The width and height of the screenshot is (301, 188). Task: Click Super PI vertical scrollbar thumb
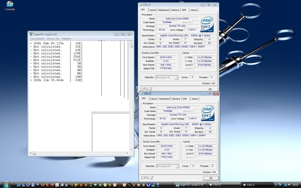click(131, 46)
